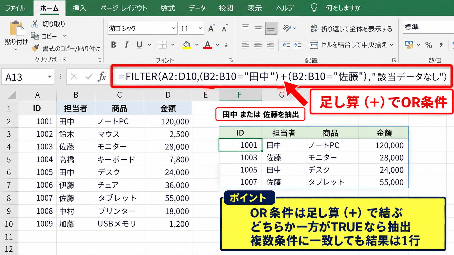Image resolution: width=454 pixels, height=255 pixels.
Task: Click increase indent icon
Action: click(x=298, y=45)
